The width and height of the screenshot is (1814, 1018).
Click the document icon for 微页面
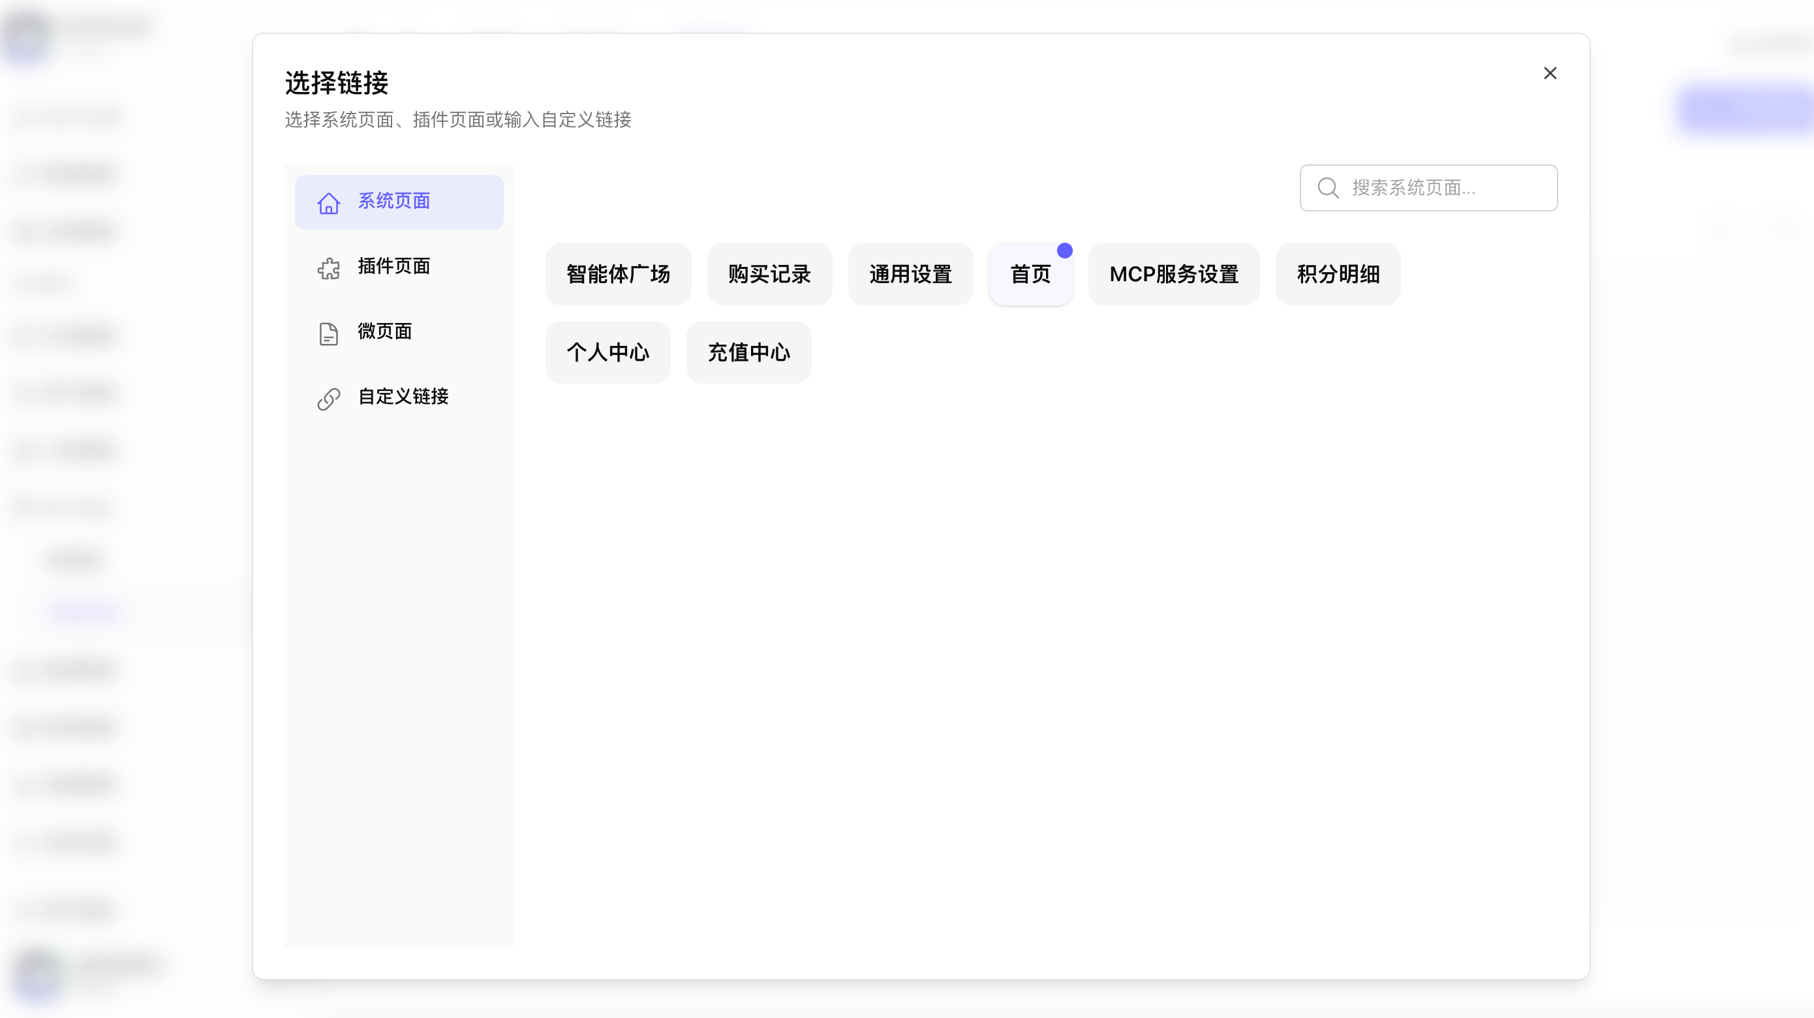coord(328,333)
